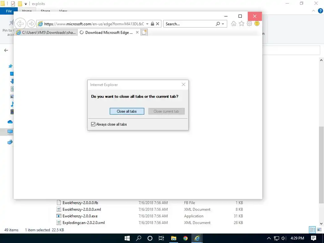Switch to C:\Users\VM5\Downloads tab

click(x=46, y=33)
